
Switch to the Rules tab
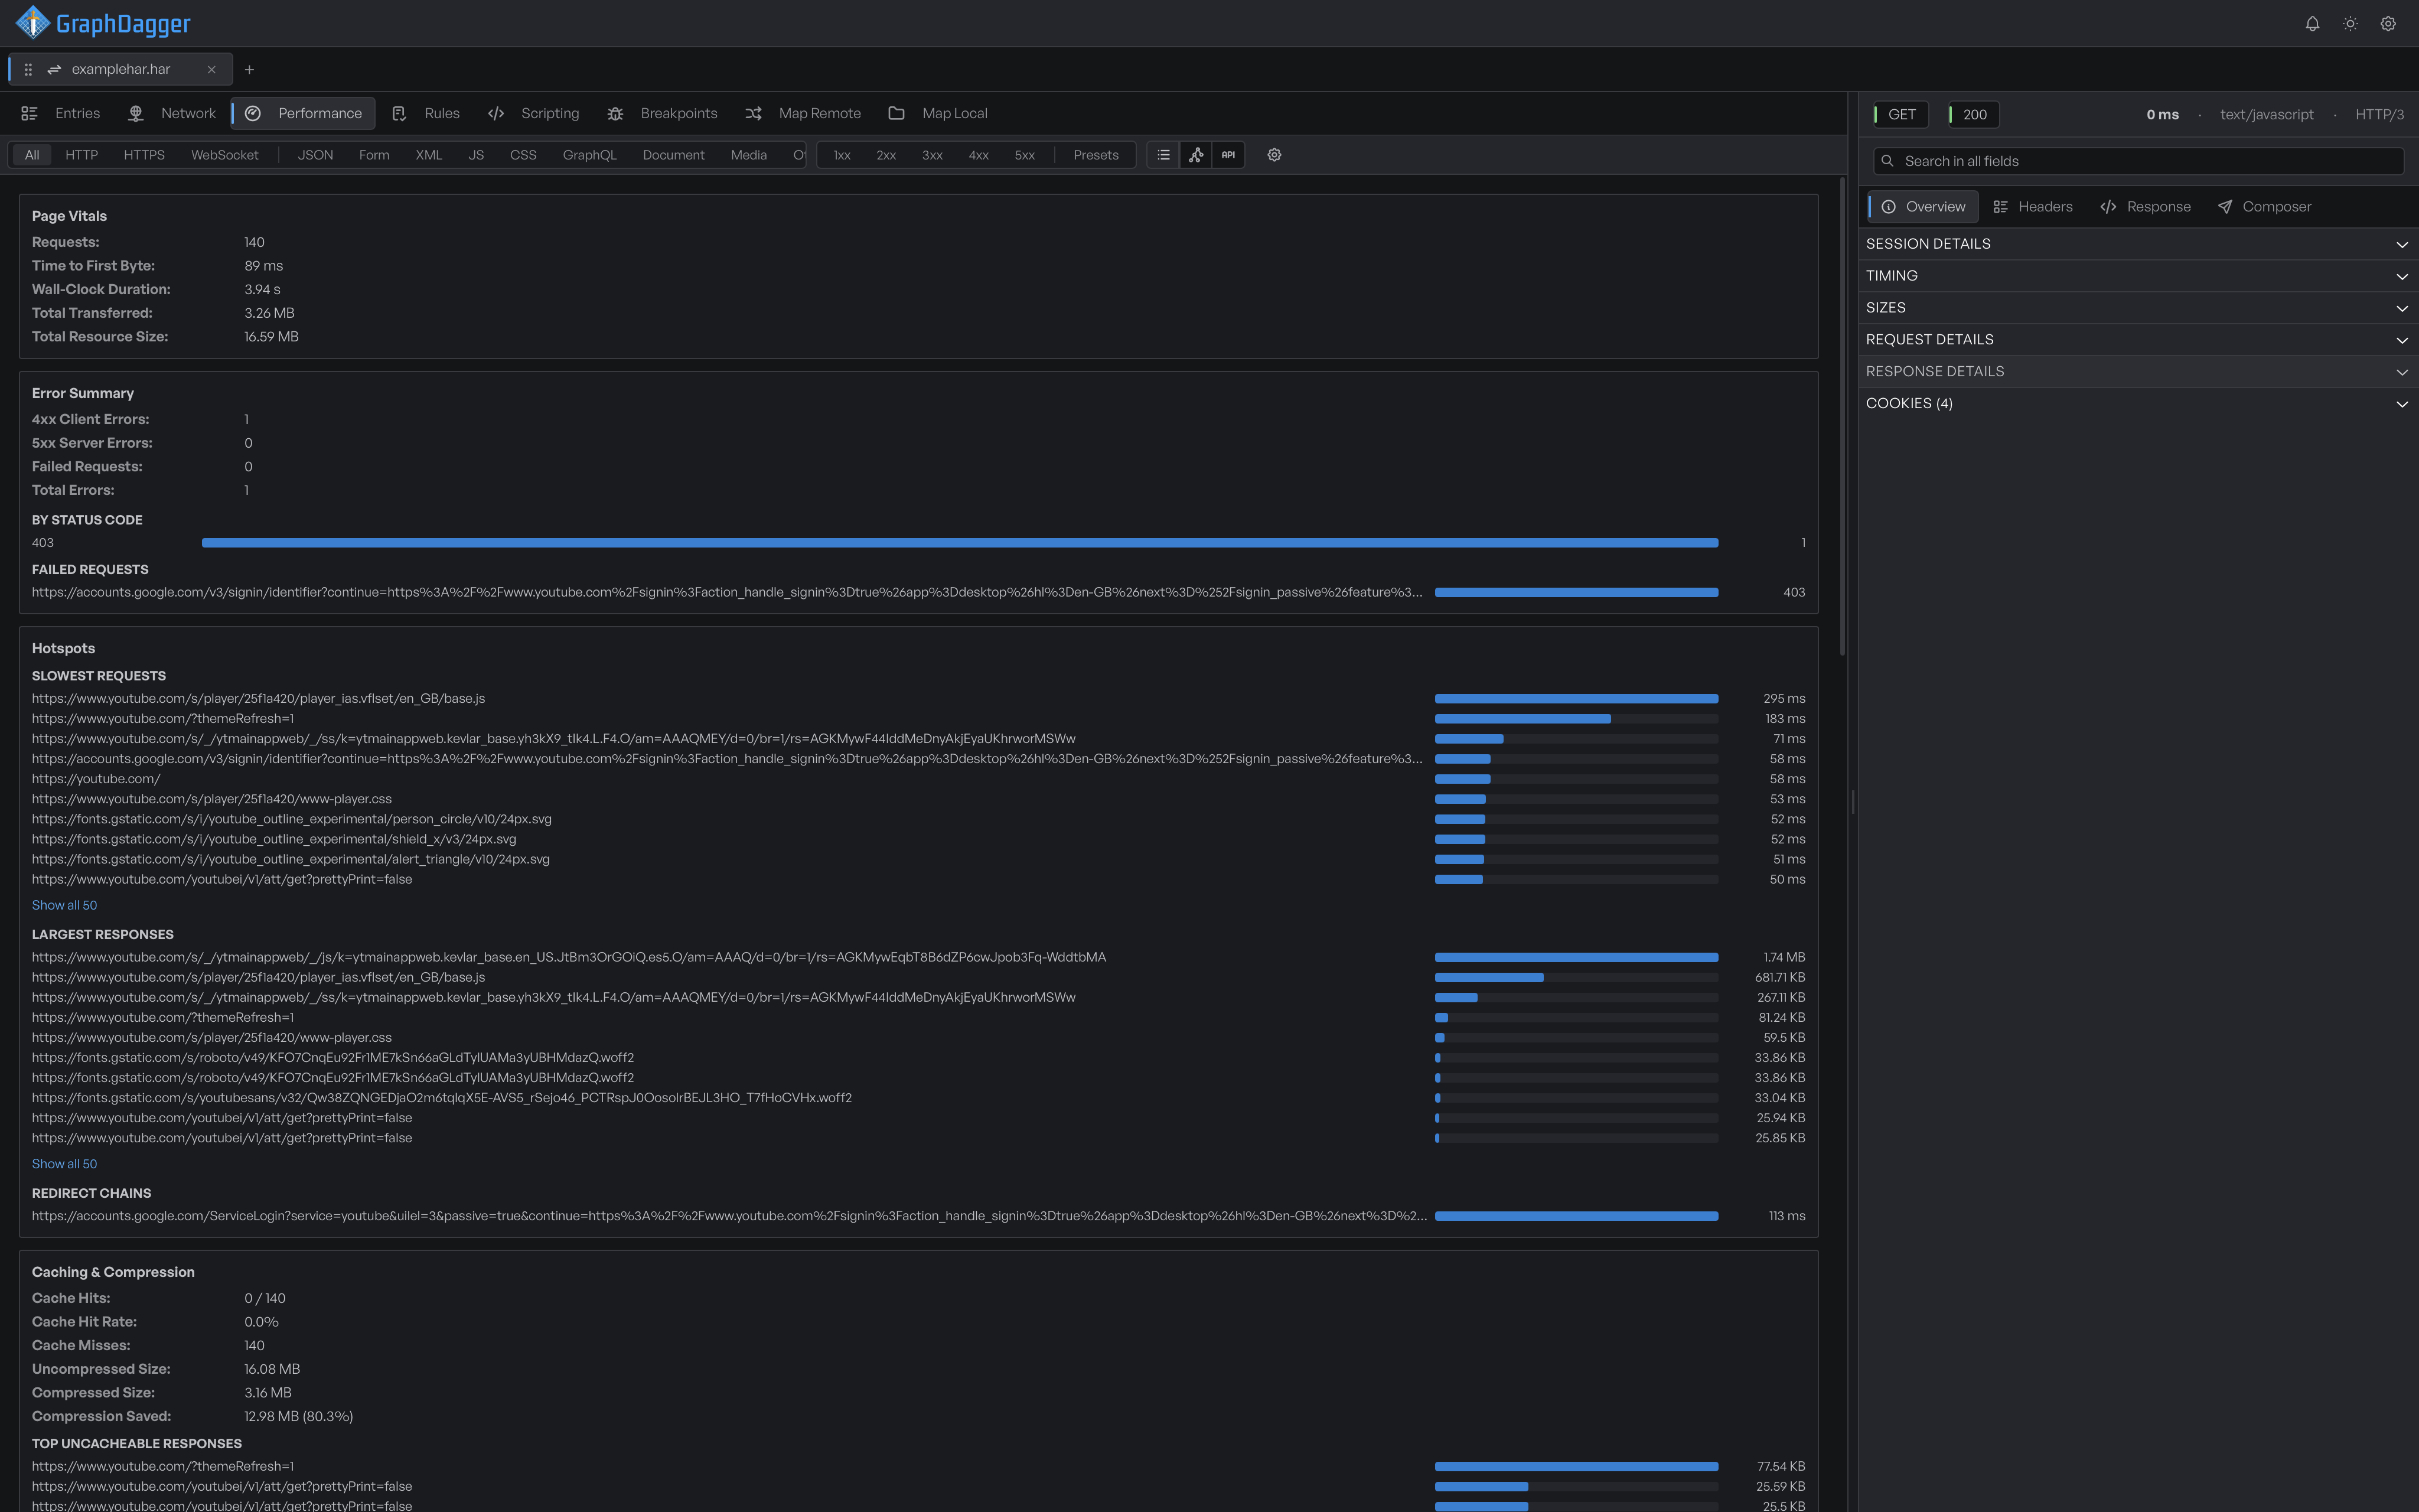pyautogui.click(x=427, y=113)
